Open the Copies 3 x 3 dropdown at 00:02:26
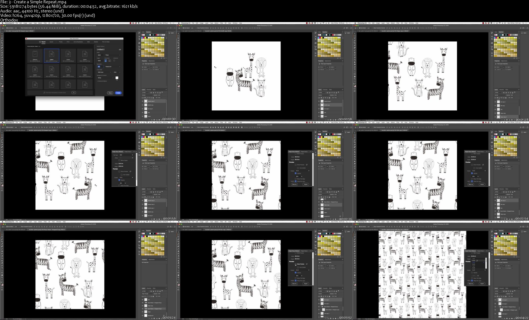 click(303, 171)
